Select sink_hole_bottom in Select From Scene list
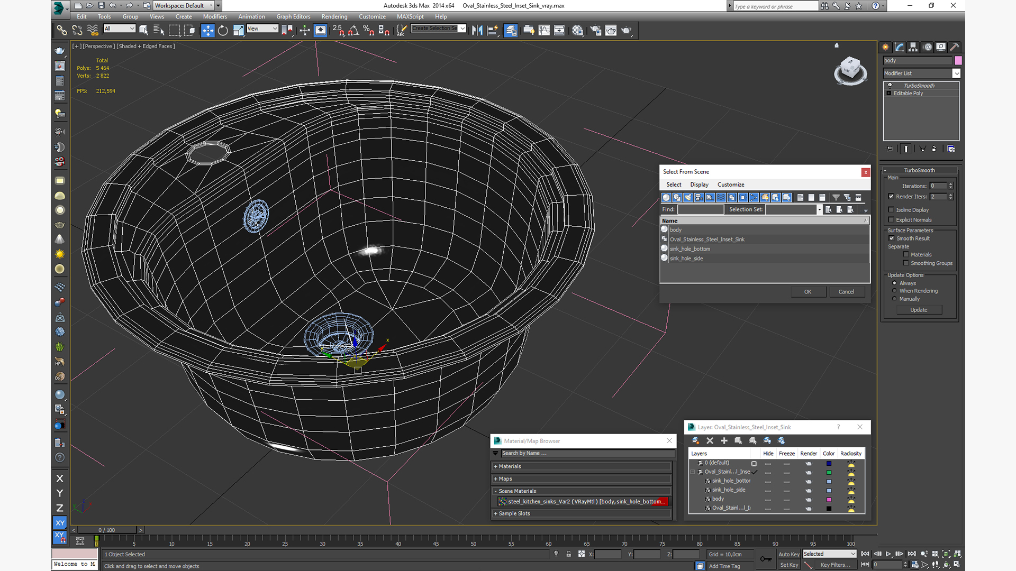The width and height of the screenshot is (1016, 571). pos(764,249)
